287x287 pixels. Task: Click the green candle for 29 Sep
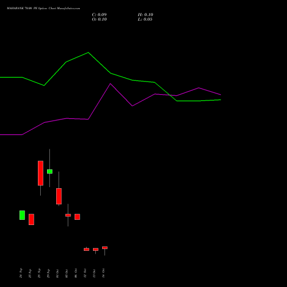coord(50,172)
